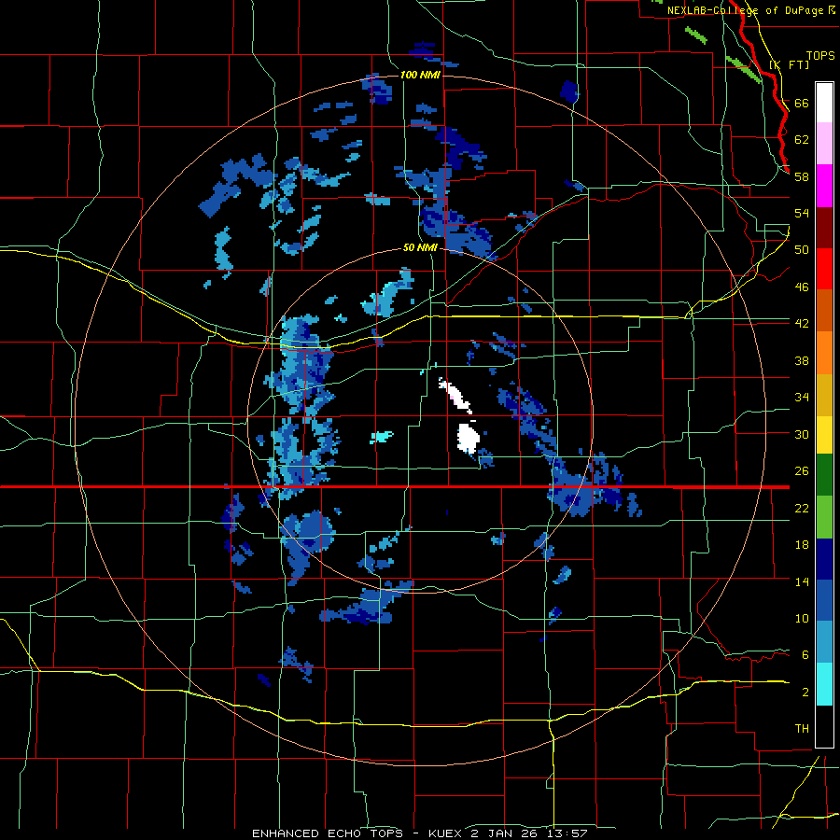Click the yellow swatch between 30 and 34

(824, 435)
